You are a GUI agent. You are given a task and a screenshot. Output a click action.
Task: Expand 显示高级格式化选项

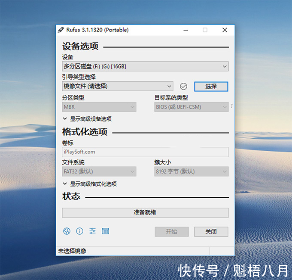tap(90, 184)
